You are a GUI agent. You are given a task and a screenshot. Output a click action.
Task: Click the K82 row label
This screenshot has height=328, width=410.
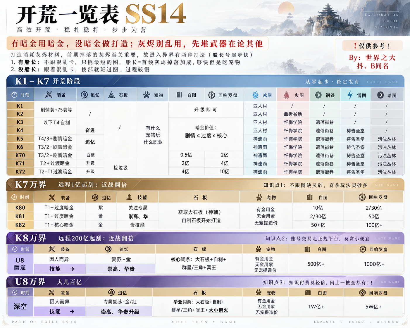20,225
